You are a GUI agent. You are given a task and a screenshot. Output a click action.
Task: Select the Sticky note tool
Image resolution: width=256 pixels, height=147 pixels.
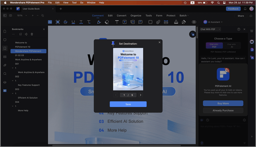(140, 22)
